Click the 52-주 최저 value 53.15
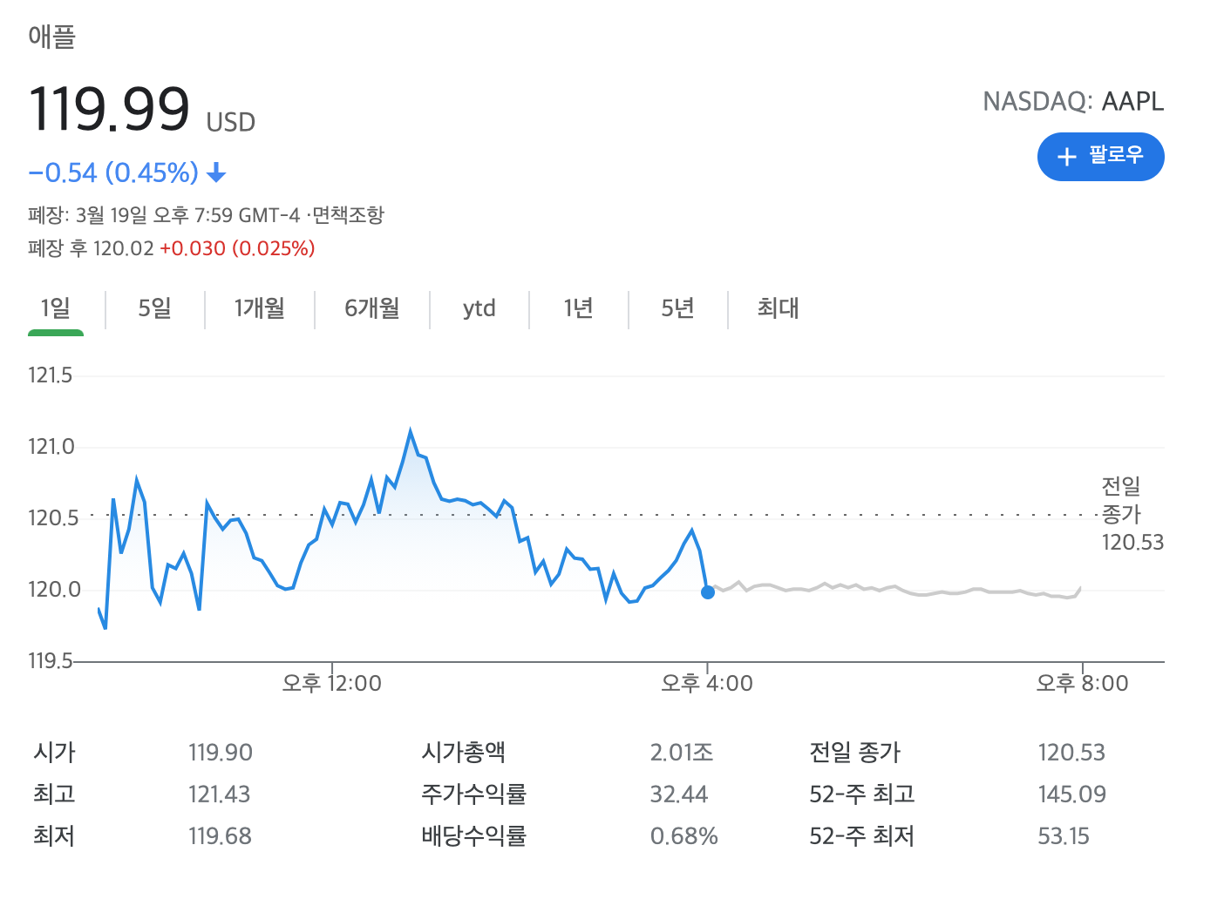Screen dimensions: 1224x899 (1064, 836)
